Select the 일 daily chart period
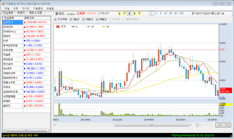Image resolution: width=234 pixels, height=139 pixels. [120, 14]
